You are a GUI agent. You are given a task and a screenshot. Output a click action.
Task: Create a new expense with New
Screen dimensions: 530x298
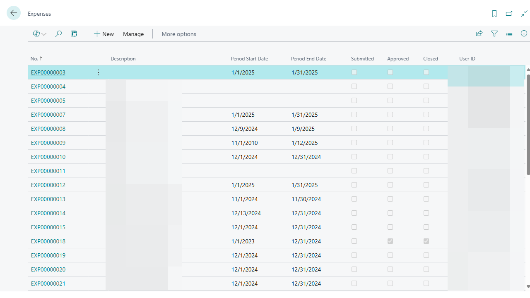[x=104, y=34]
